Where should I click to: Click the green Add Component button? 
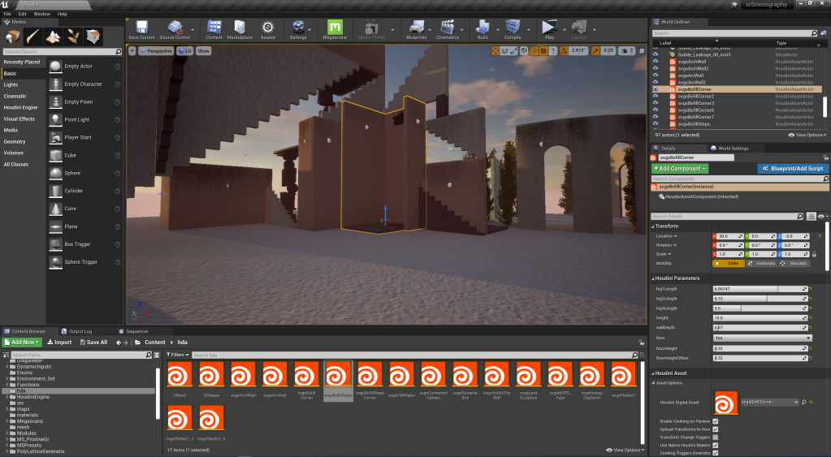click(679, 168)
